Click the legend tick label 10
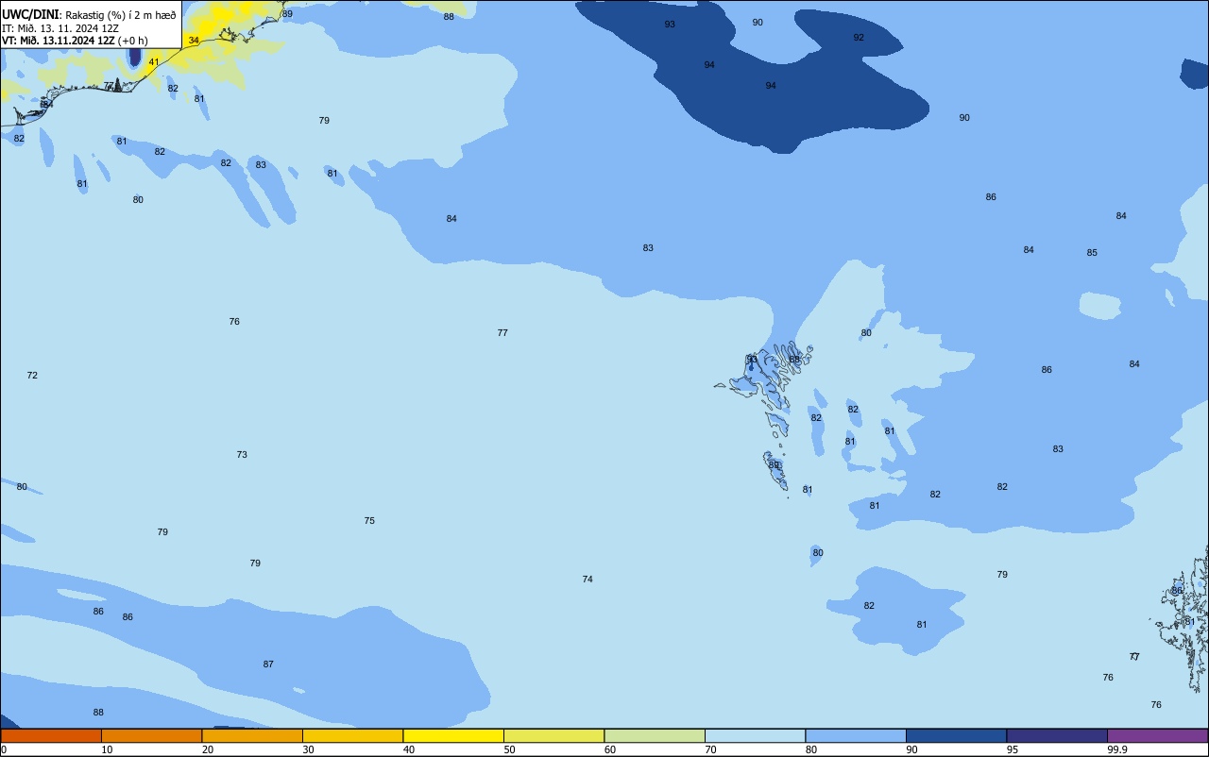Viewport: 1209px width, 757px height. pyautogui.click(x=107, y=749)
